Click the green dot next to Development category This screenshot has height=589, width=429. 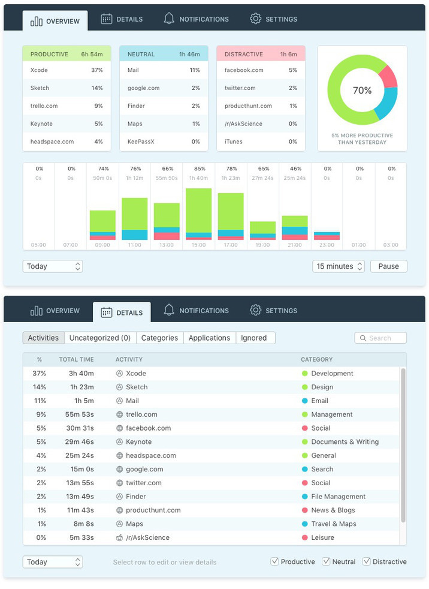tap(304, 373)
